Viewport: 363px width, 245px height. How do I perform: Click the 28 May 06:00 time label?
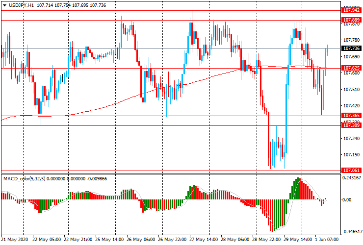pos(235,240)
